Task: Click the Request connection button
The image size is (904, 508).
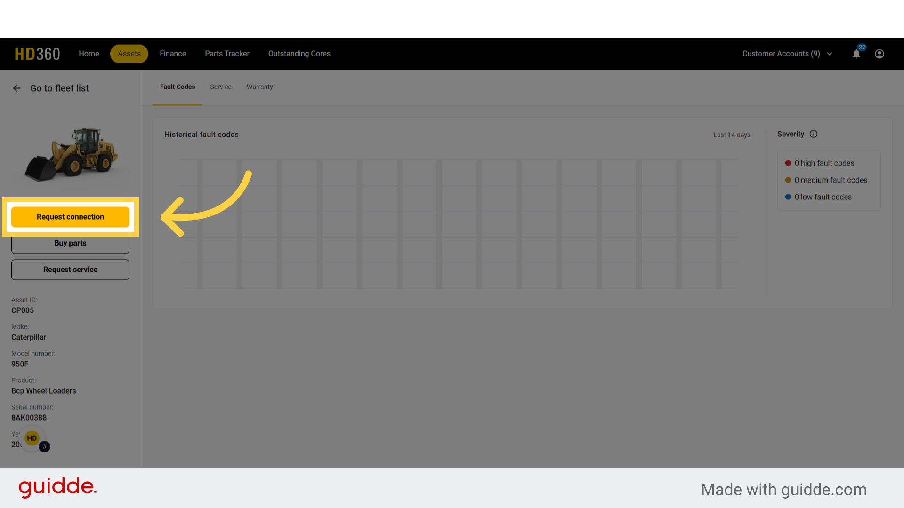Action: [70, 217]
